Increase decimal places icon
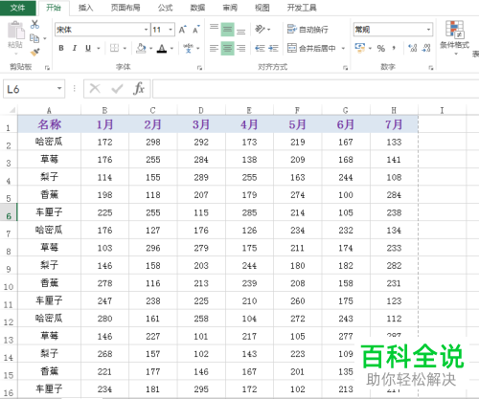479x399 pixels. 413,48
